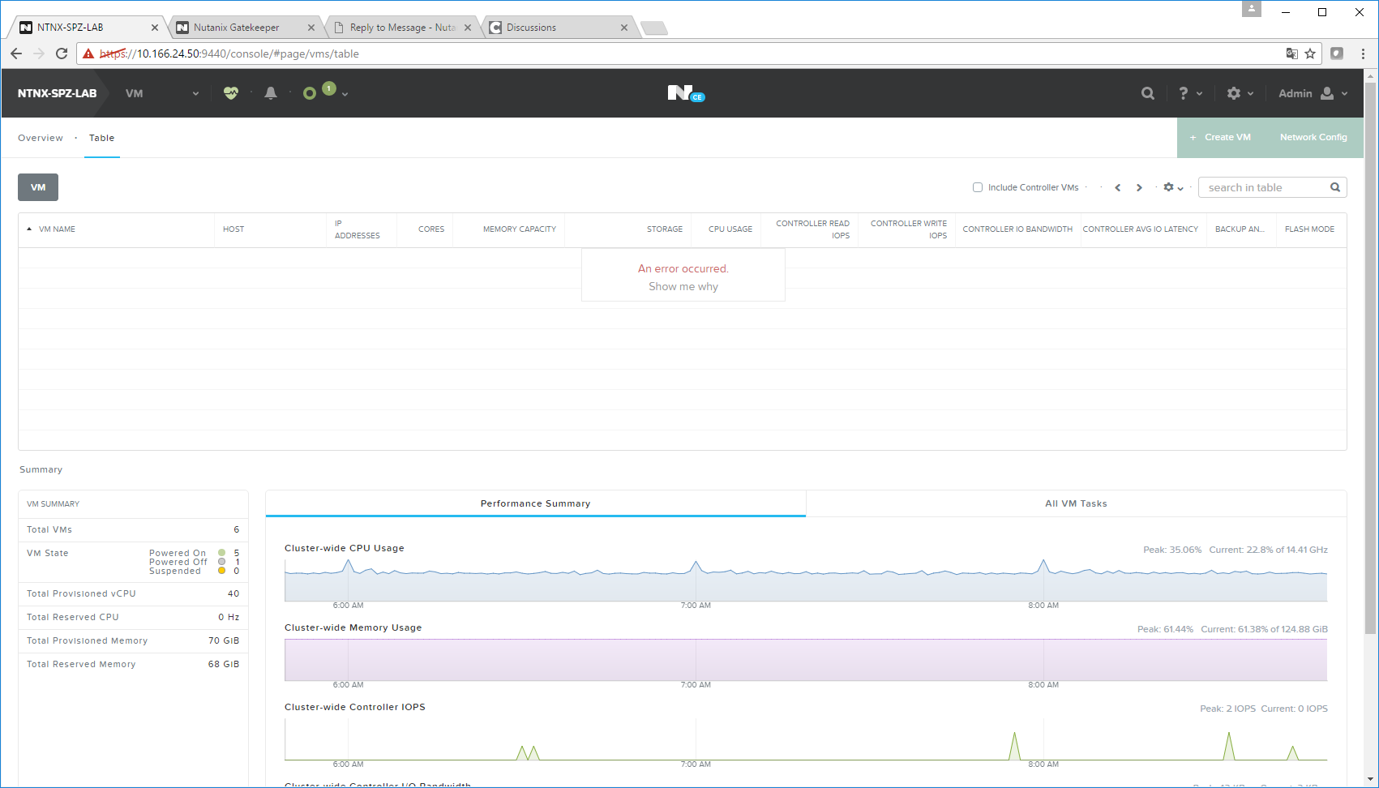The height and width of the screenshot is (788, 1379).
Task: Open the All VM Tasks tab
Action: coord(1076,503)
